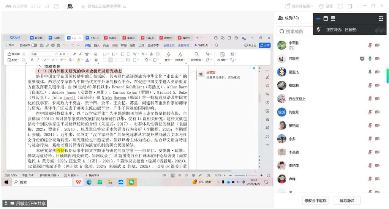Switch to the 插入 ribbon tab
389x209 pixels.
(x=96, y=45)
